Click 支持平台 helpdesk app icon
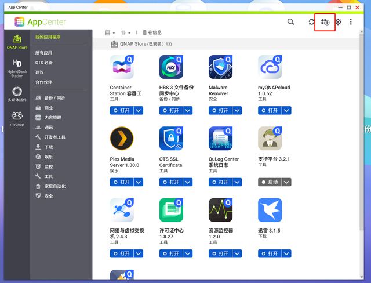The width and height of the screenshot is (371, 283). [270, 139]
